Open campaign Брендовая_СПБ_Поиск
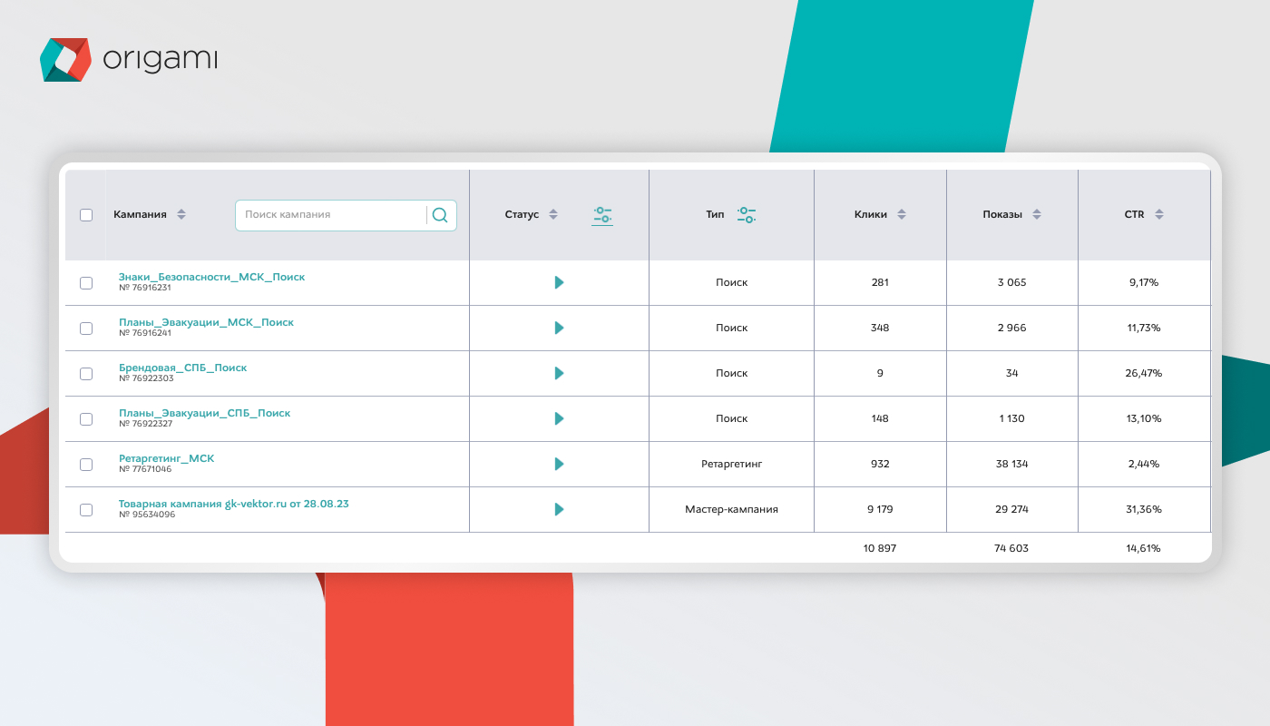Image resolution: width=1270 pixels, height=726 pixels. (x=182, y=368)
